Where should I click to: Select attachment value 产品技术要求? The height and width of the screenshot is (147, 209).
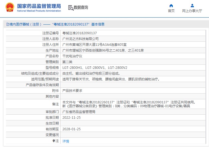click(72, 91)
